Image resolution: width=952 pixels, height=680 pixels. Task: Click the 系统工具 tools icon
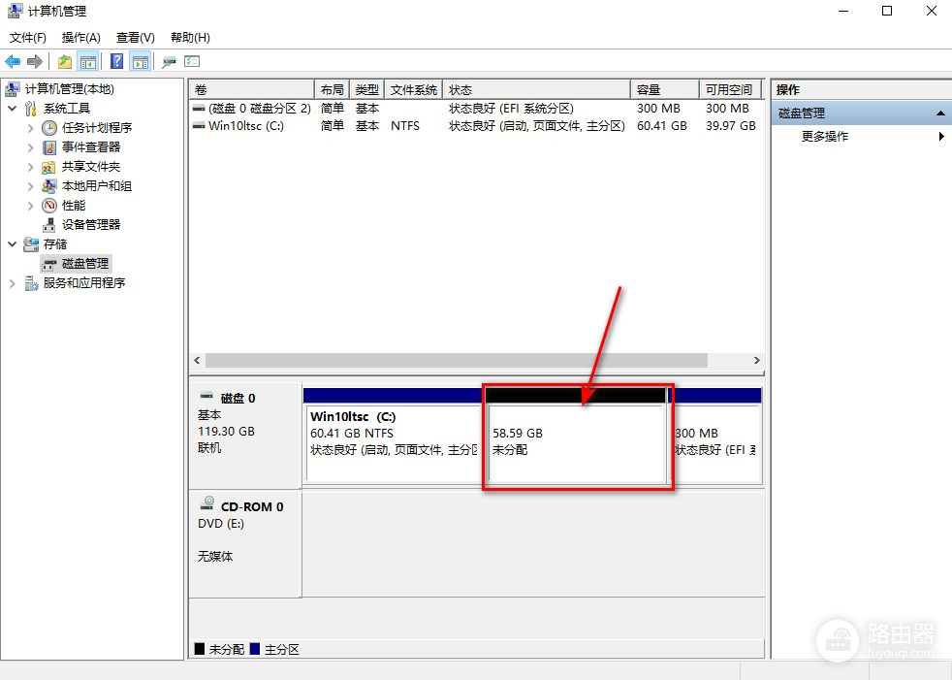pyautogui.click(x=31, y=109)
